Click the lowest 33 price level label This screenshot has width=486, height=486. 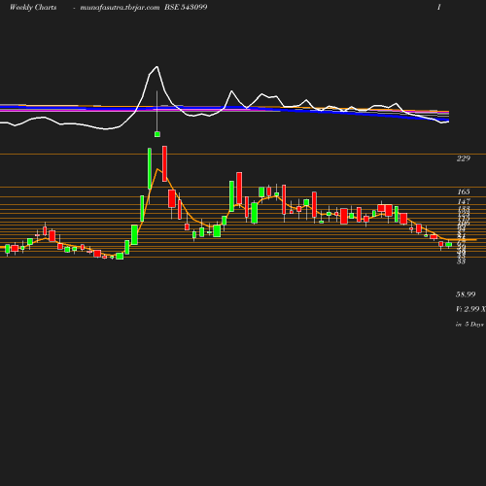tap(461, 261)
